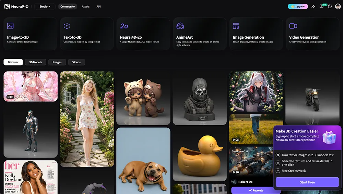Image resolution: width=343 pixels, height=194 pixels.
Task: Open the Text-to-3D card title
Action: click(72, 37)
